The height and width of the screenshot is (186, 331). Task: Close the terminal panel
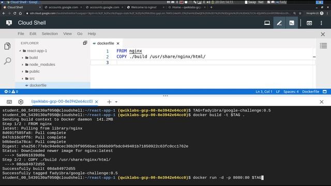click(x=322, y=102)
